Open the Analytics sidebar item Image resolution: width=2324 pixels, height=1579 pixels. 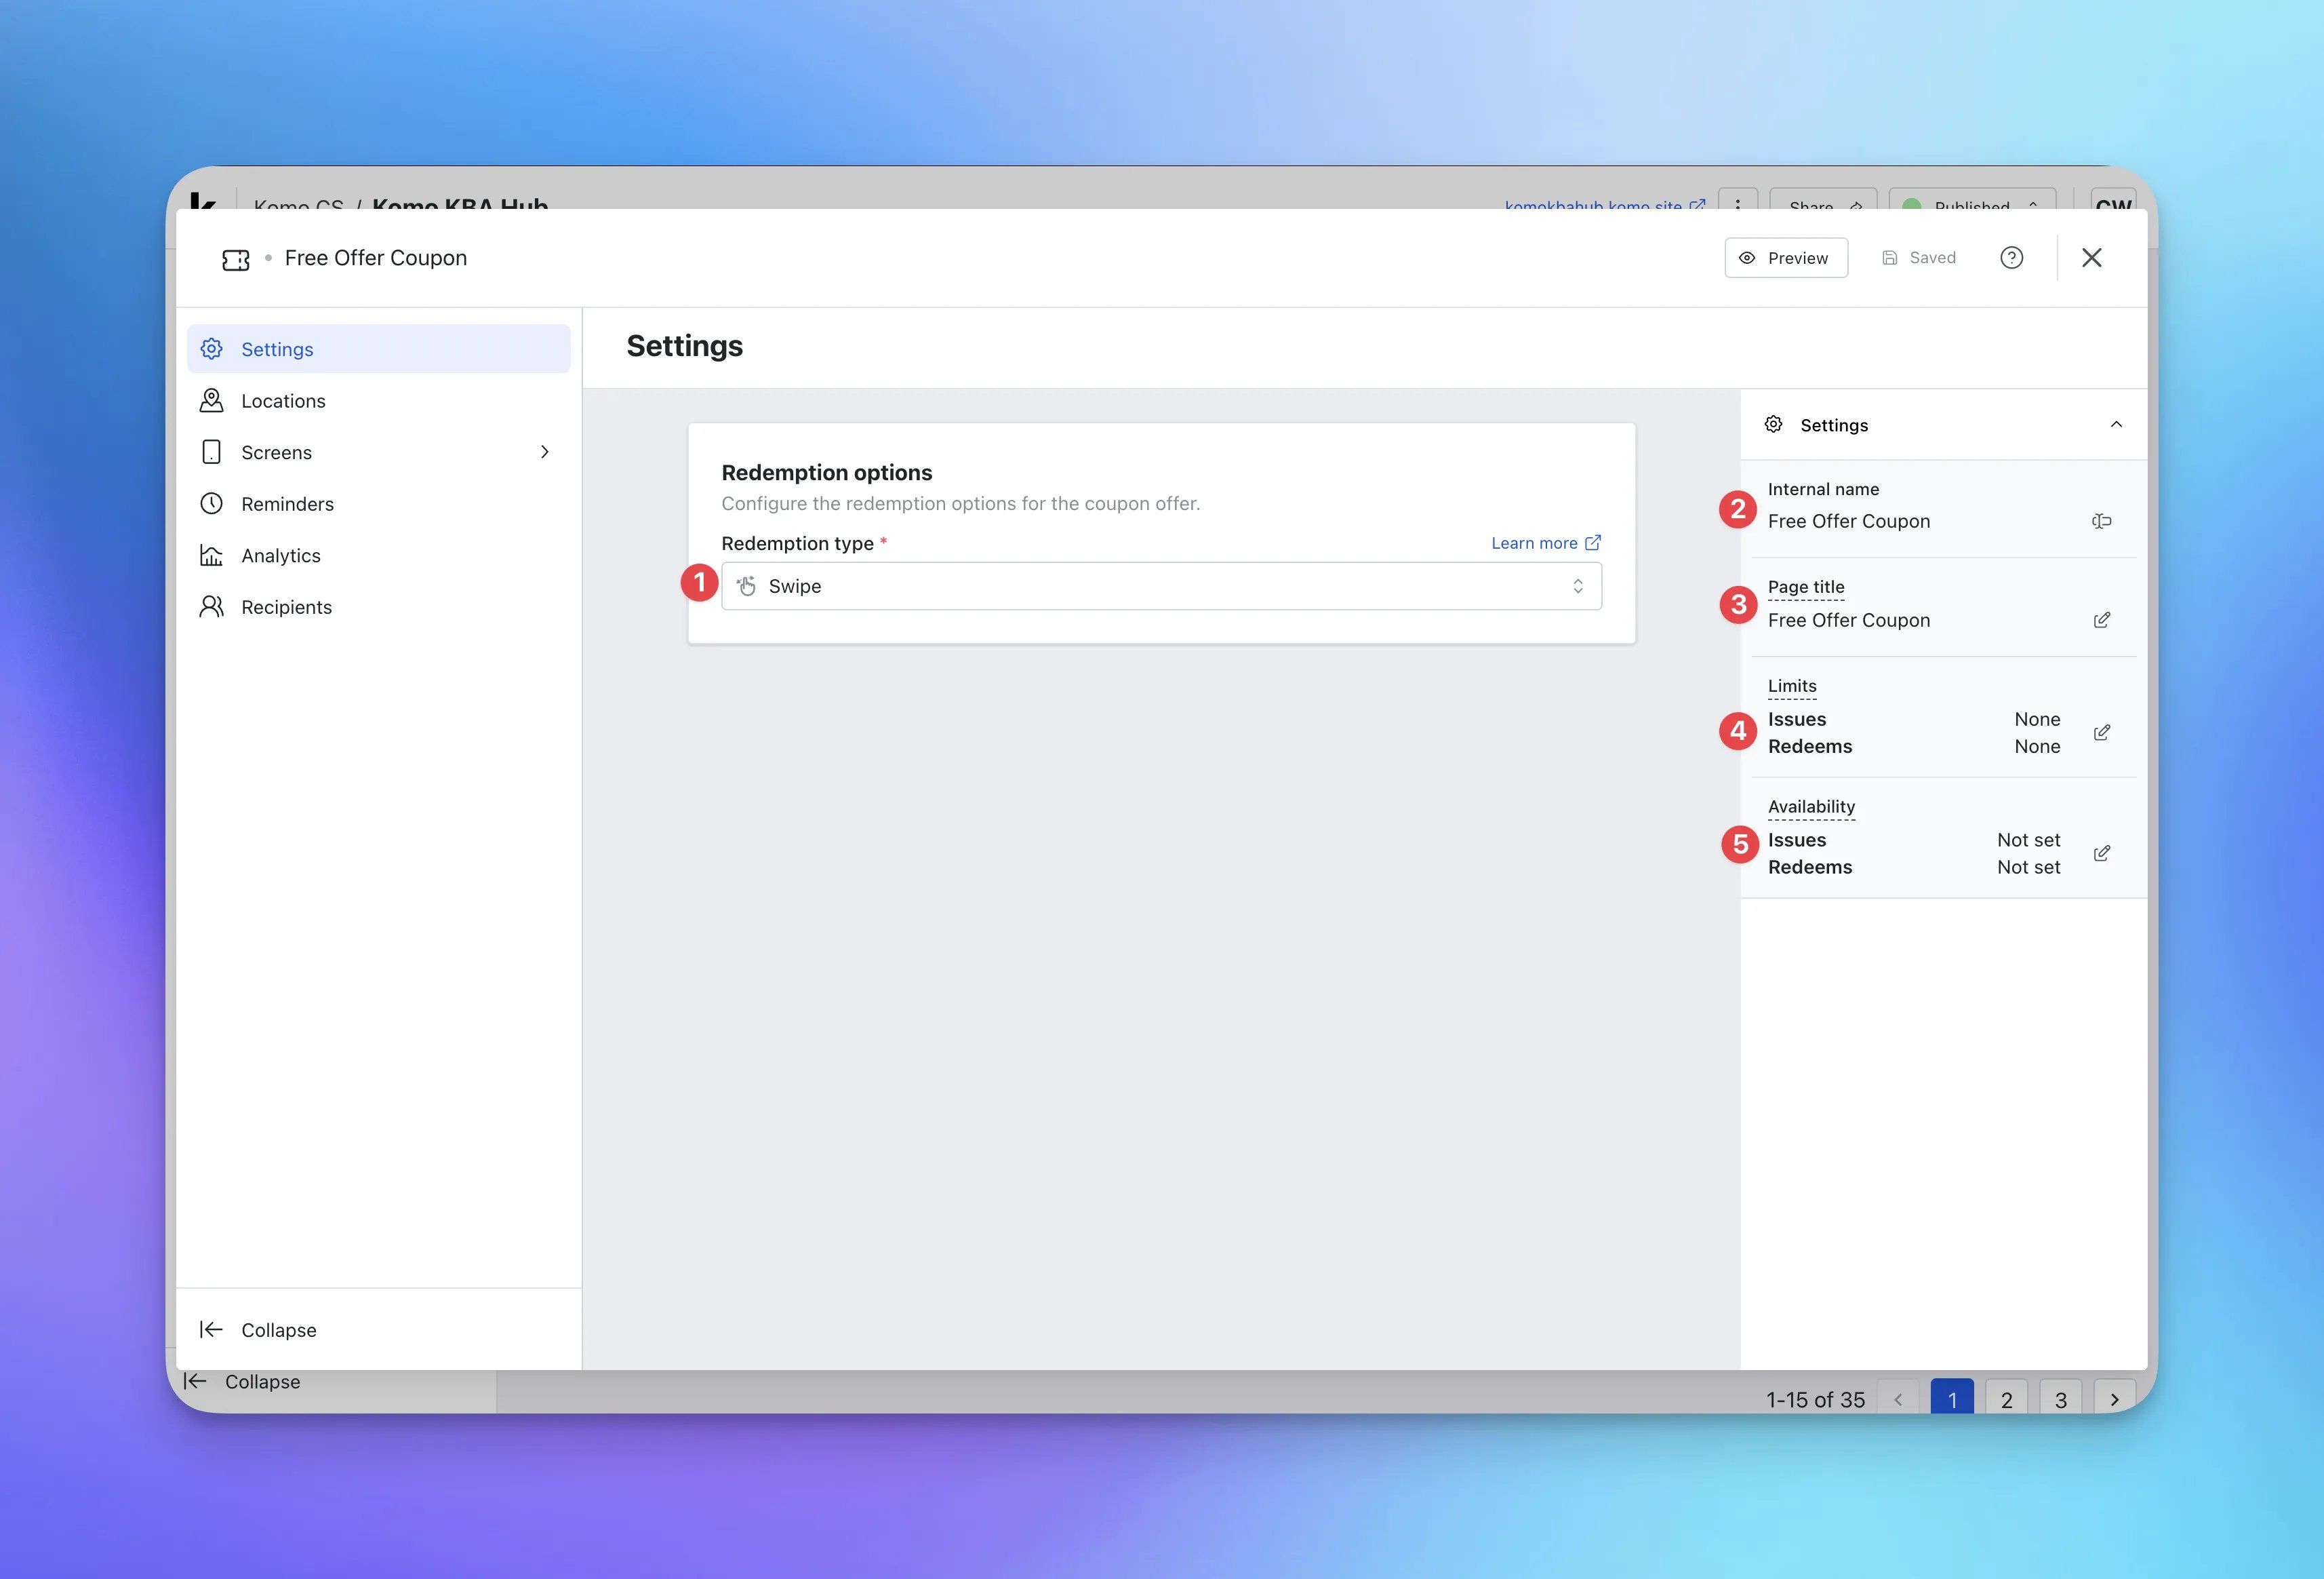point(378,555)
